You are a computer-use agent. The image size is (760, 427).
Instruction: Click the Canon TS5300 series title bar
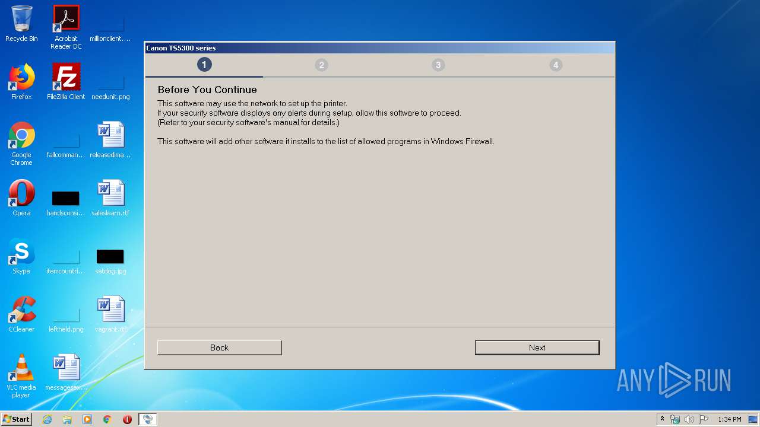[380, 48]
